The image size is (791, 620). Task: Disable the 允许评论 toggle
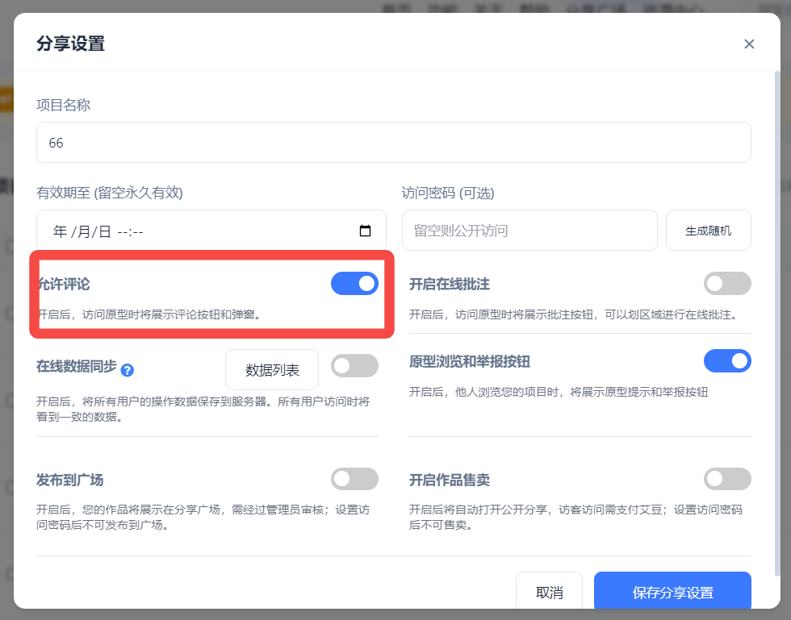pos(354,284)
